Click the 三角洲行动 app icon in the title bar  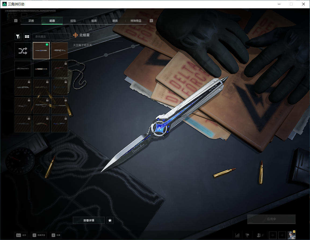4,4
